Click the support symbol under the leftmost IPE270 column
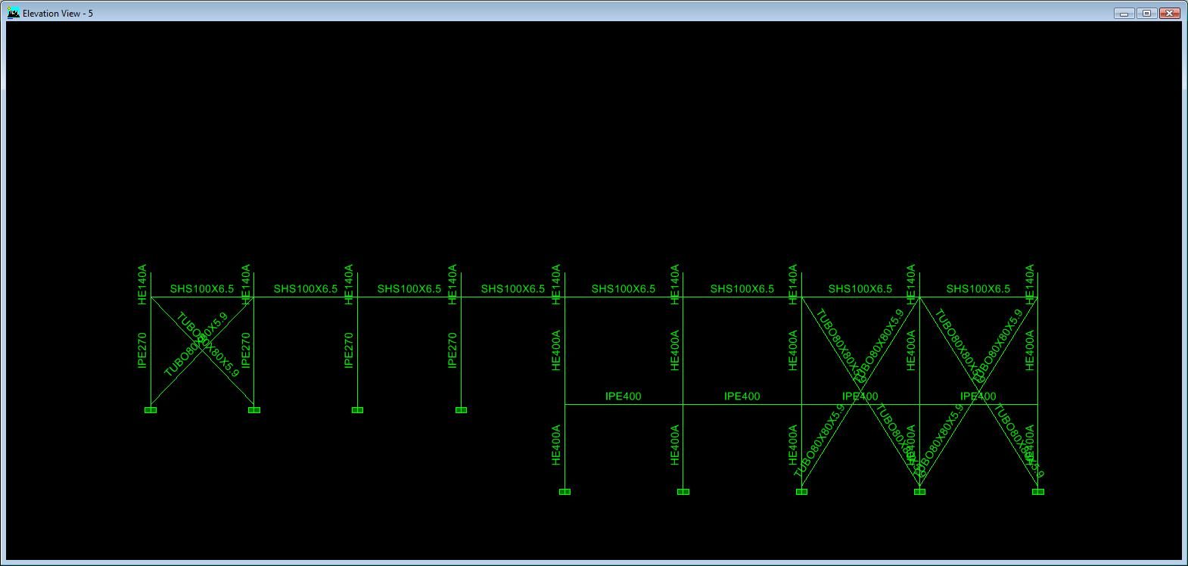Image resolution: width=1188 pixels, height=566 pixels. pos(151,410)
